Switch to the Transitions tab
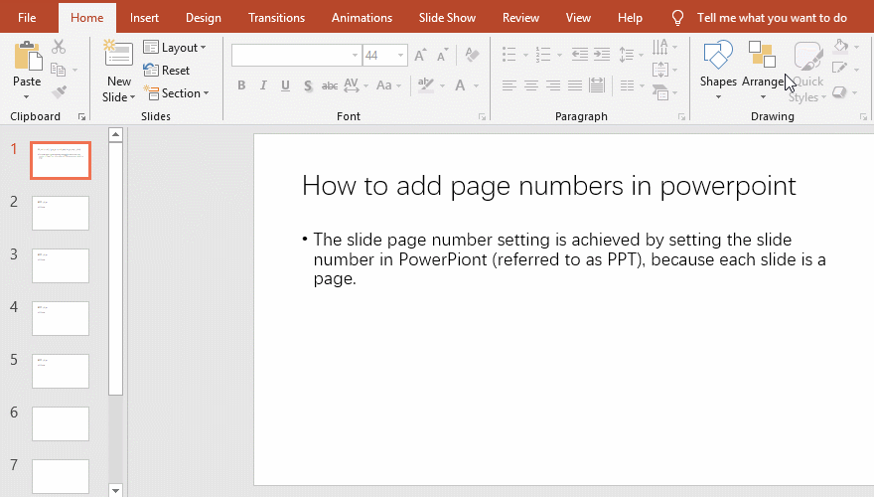Viewport: 874px width, 497px height. point(276,18)
